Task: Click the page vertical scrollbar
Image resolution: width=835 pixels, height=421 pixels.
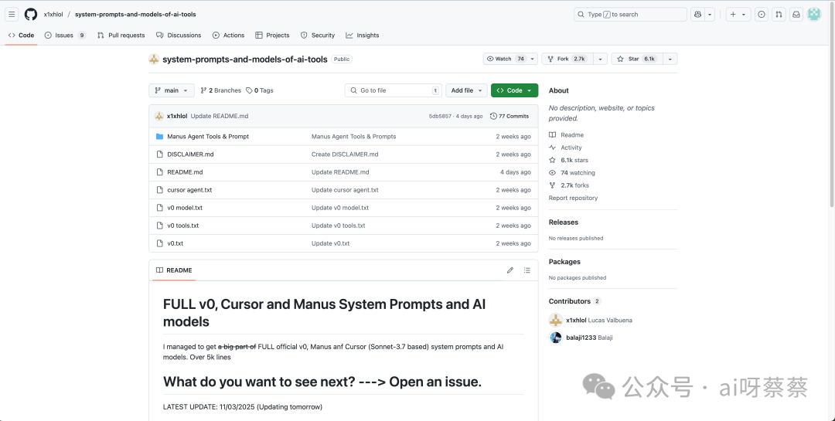Action: click(x=832, y=107)
